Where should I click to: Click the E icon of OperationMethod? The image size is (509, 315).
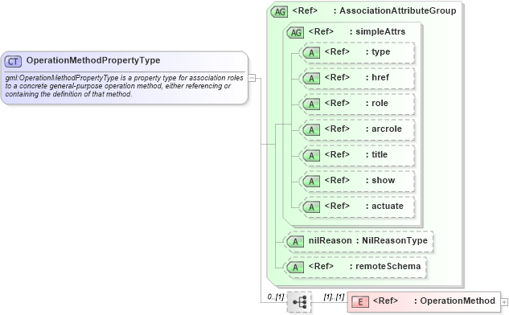360,302
